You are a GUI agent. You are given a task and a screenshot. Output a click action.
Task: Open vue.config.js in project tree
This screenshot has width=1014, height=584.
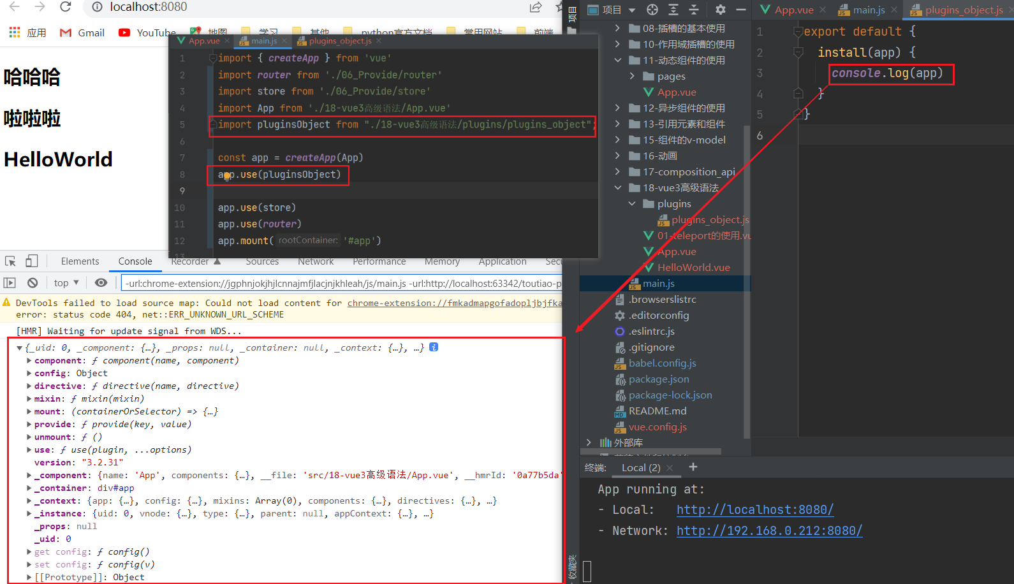coord(650,427)
